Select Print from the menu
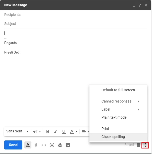 tap(118, 129)
